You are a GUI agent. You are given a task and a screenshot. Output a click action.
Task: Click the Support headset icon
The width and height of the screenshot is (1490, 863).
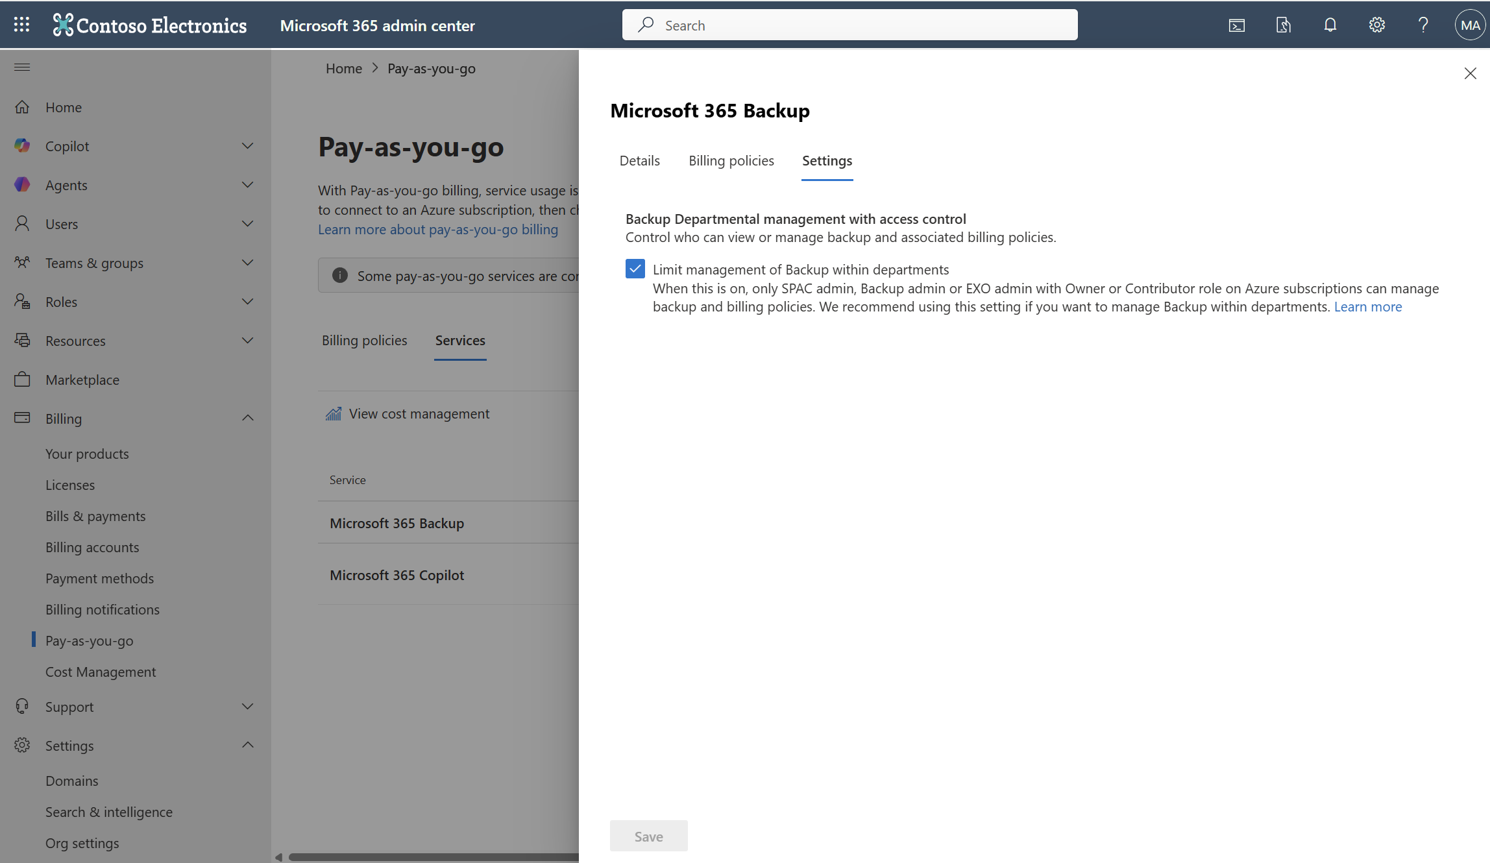[x=22, y=707]
